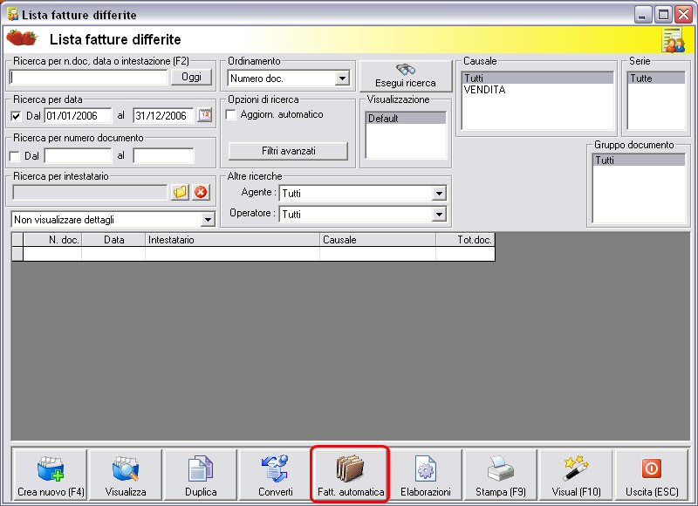This screenshot has width=698, height=506.
Task: Open the Non visualizzare dettagli dropdown
Action: pyautogui.click(x=208, y=219)
